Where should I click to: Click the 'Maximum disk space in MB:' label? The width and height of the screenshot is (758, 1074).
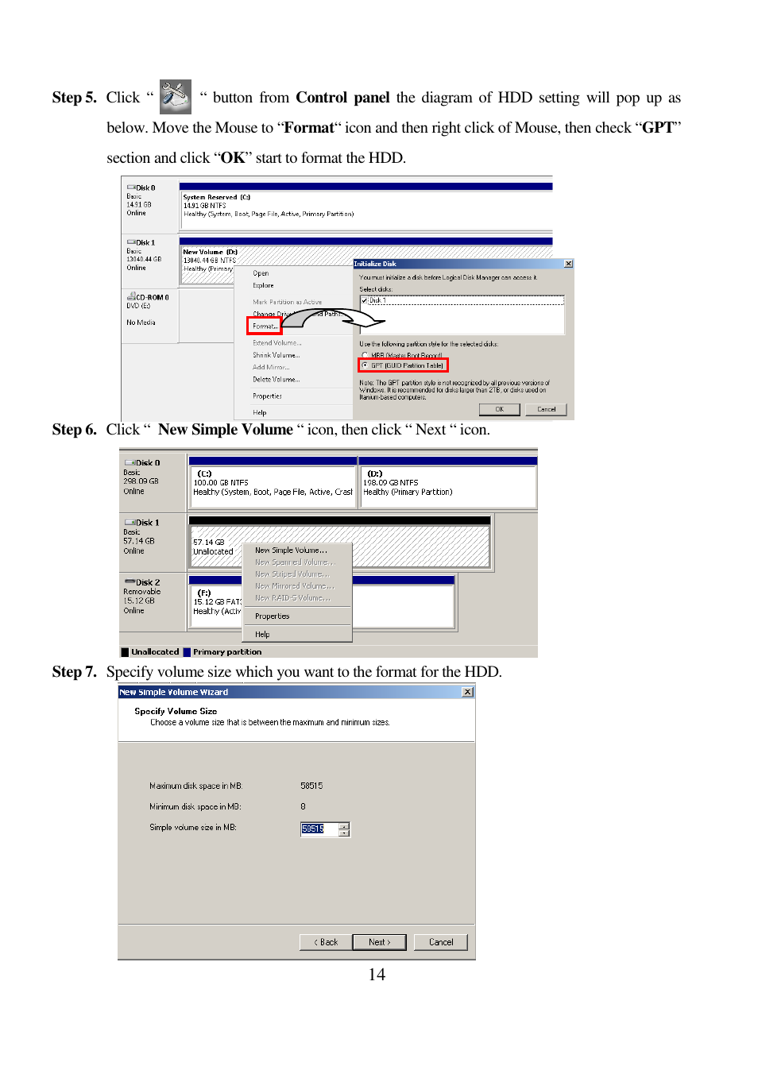[195, 786]
